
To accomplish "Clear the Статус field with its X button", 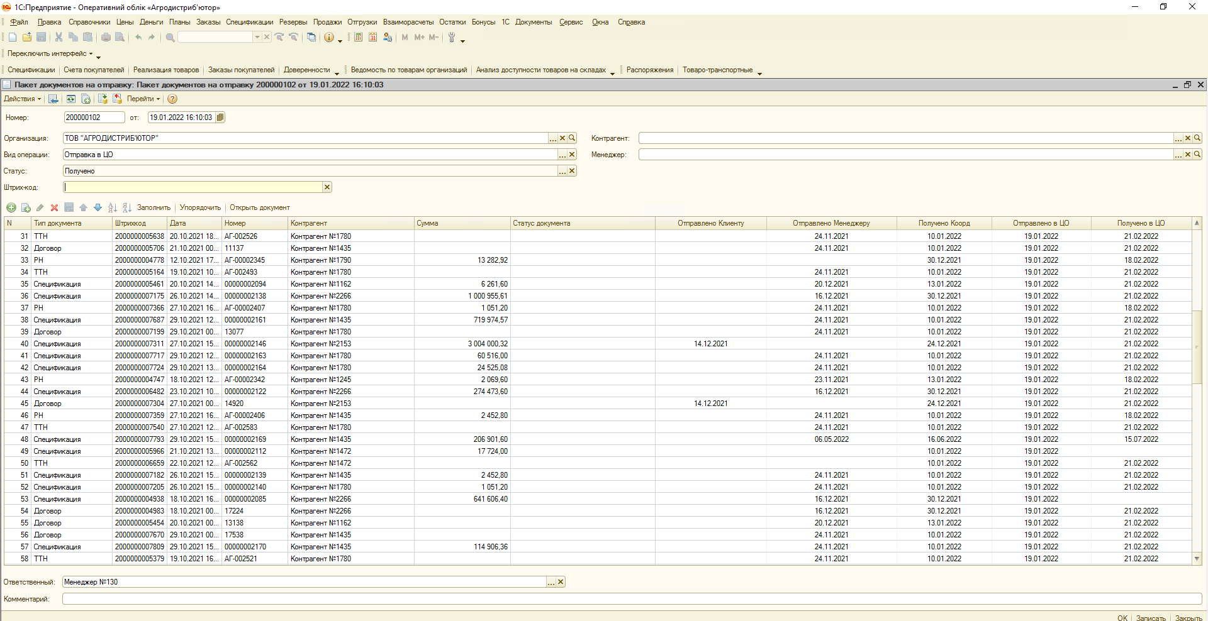I will click(x=572, y=171).
